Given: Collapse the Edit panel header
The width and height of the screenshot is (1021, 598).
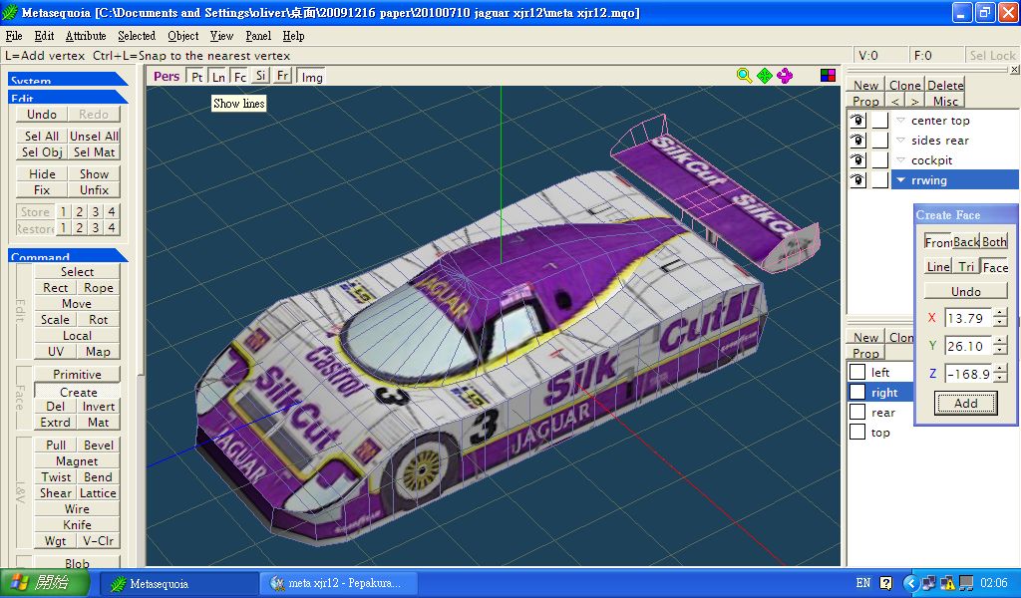Looking at the screenshot, I should [x=67, y=97].
